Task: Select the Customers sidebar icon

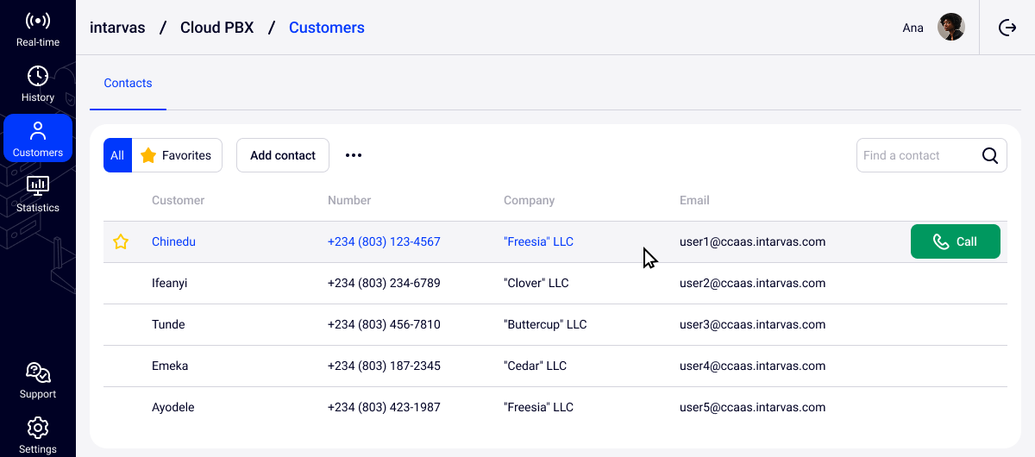Action: pos(37,139)
